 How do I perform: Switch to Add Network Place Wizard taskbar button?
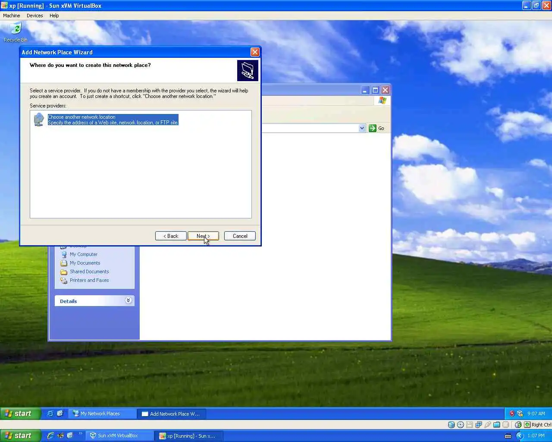pyautogui.click(x=172, y=414)
